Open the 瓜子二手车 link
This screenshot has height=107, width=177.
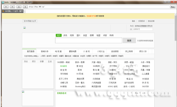(63, 79)
